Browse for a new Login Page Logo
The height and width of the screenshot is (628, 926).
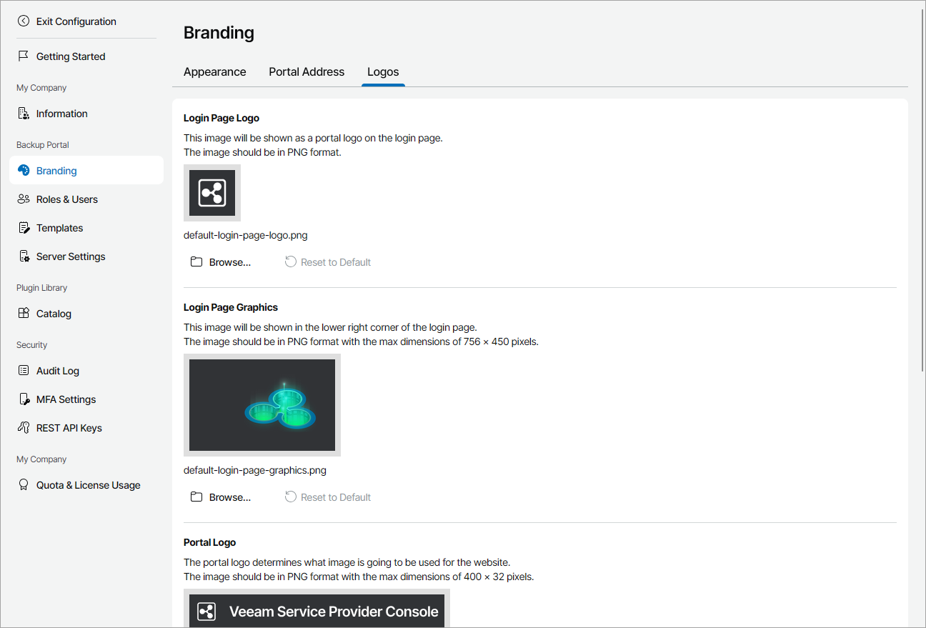tap(221, 262)
